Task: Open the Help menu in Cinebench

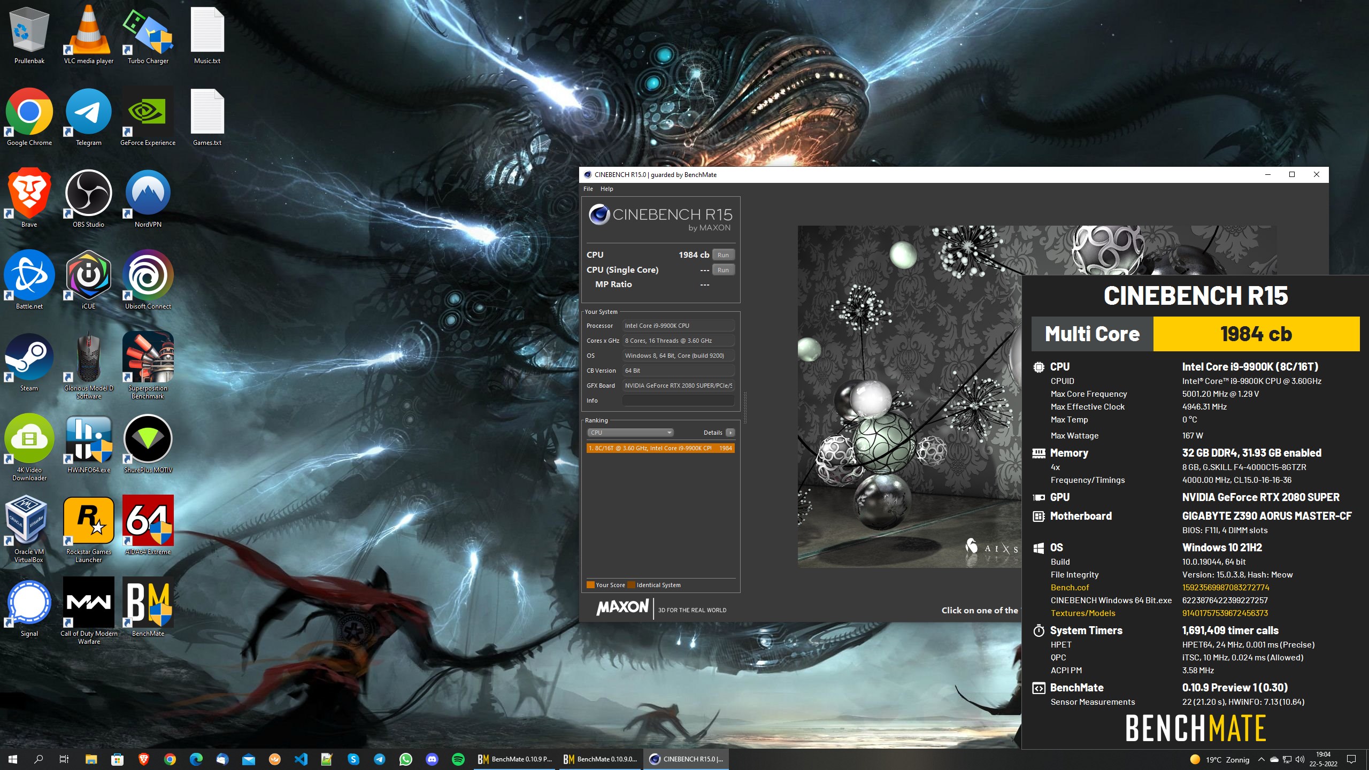Action: click(x=606, y=189)
